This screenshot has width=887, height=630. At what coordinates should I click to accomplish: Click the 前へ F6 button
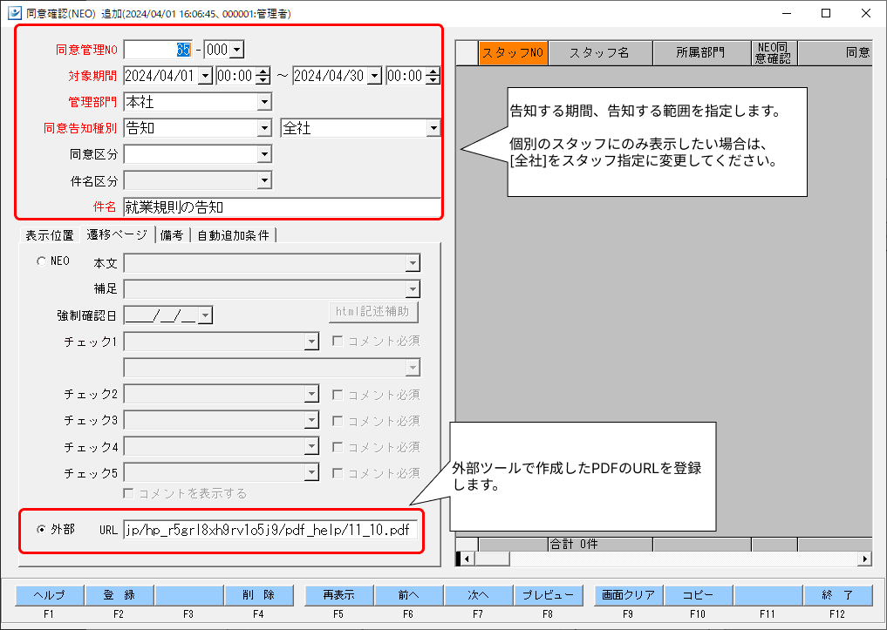tap(408, 595)
